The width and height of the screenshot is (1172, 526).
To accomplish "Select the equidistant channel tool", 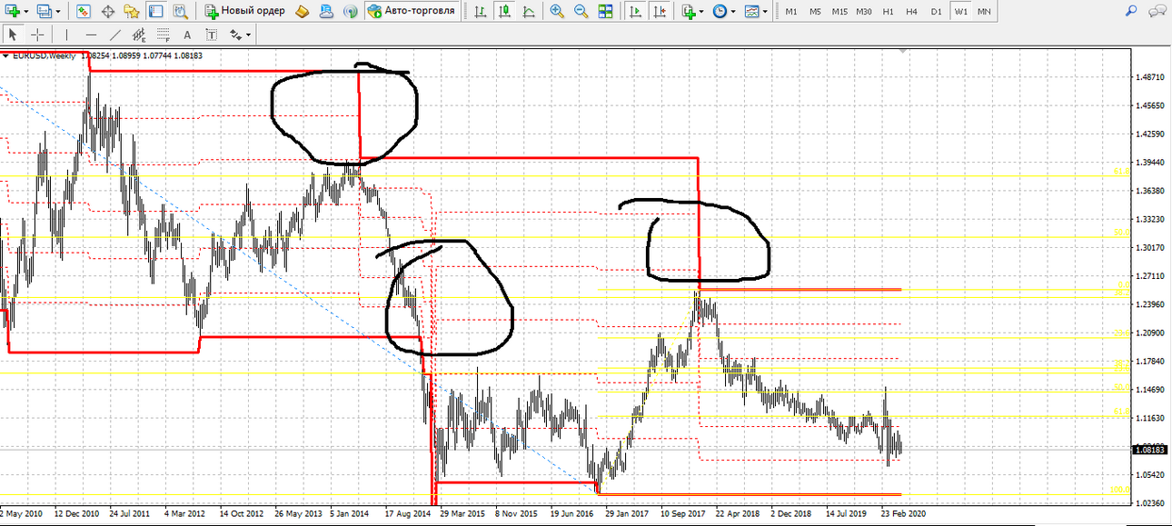I will (139, 35).
